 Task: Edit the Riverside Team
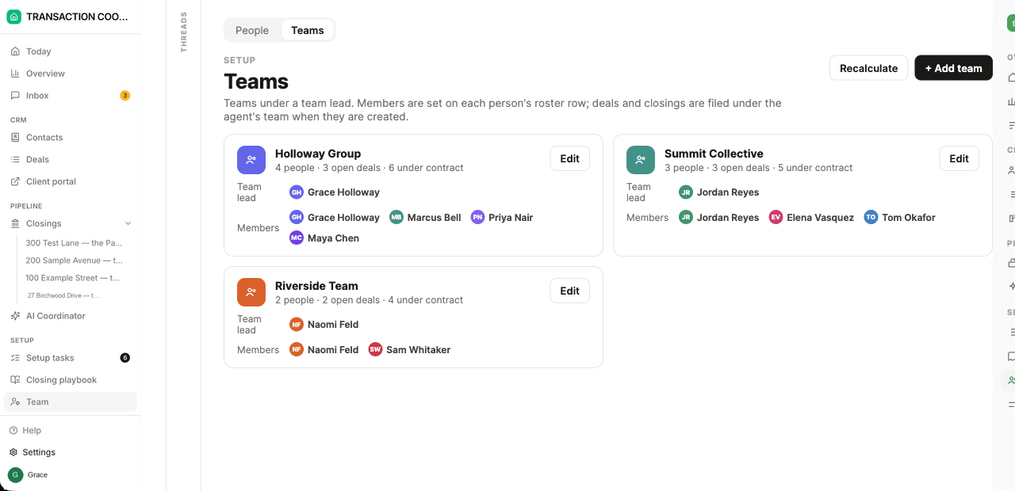pos(570,291)
